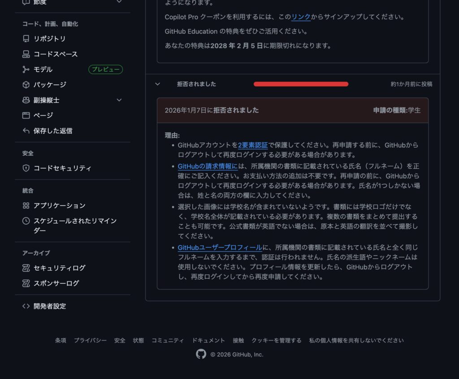Click the コードスペース codespaces icon
The image size is (459, 379).
point(26,54)
